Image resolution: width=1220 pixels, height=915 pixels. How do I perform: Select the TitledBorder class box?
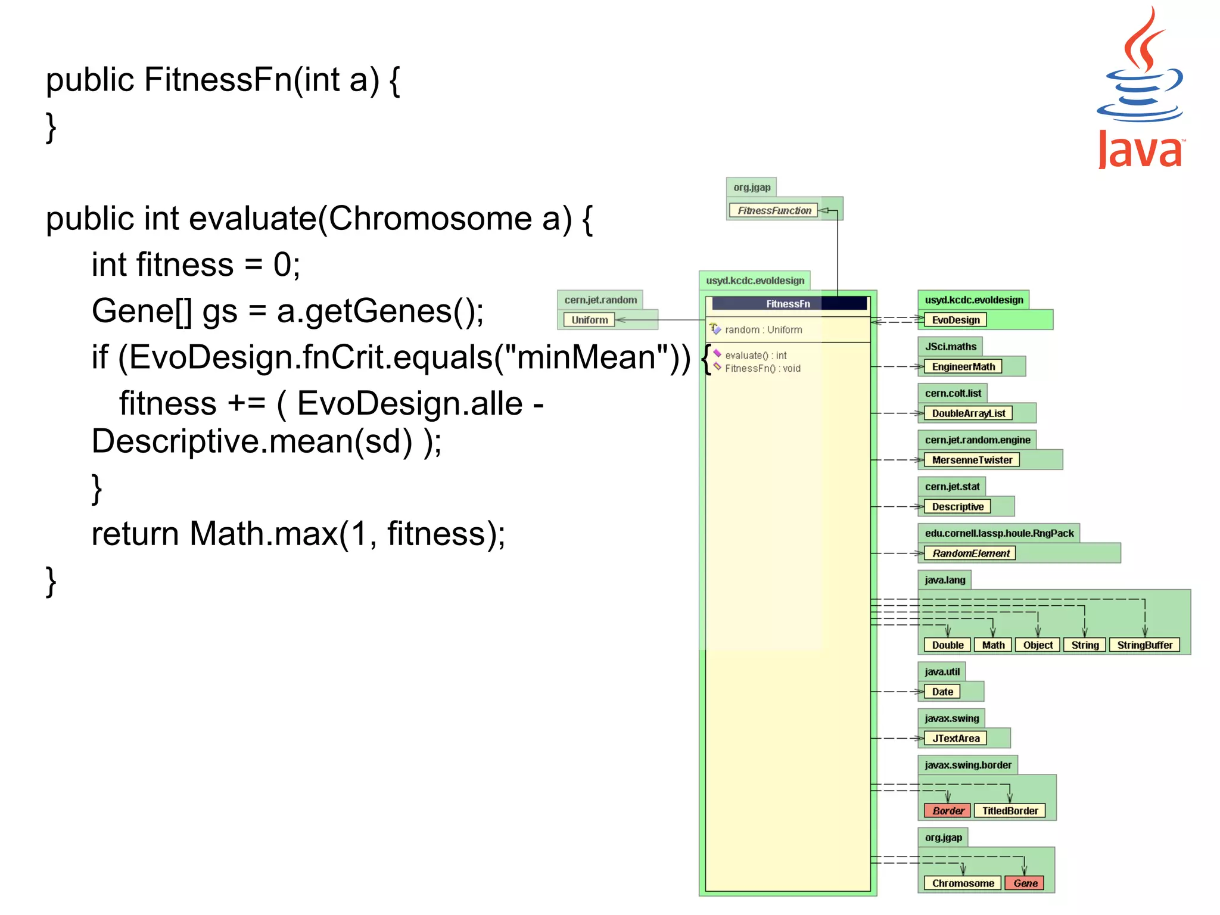coord(1010,811)
